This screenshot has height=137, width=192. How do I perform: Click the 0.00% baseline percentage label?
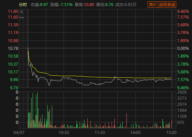(x=183, y=48)
